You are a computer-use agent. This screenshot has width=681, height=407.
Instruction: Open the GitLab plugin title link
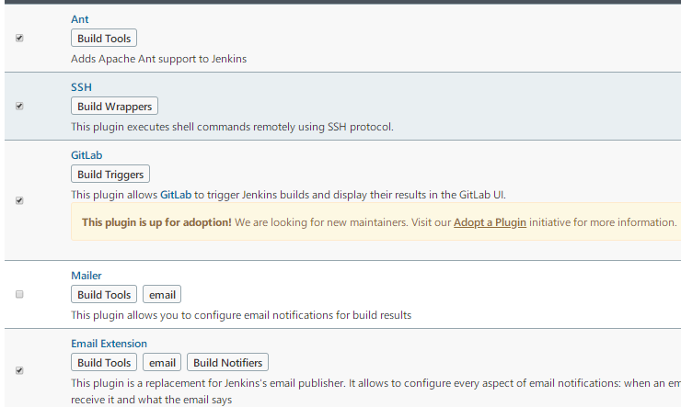(x=87, y=155)
